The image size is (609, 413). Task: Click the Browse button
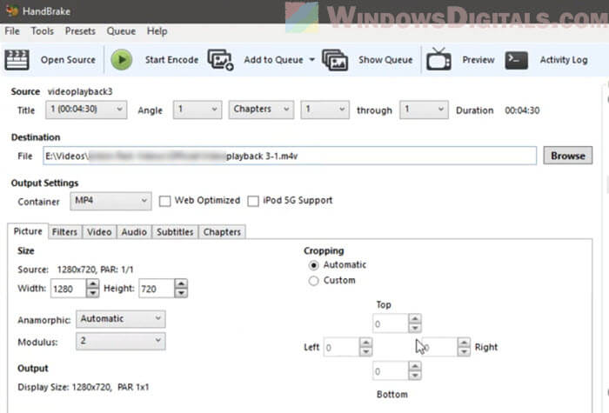pyautogui.click(x=568, y=156)
